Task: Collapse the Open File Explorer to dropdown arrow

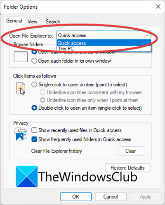Action: click(147, 35)
